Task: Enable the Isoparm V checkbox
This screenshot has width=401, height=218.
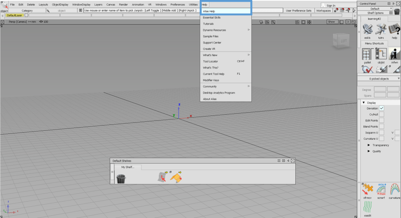Action: pos(397,132)
